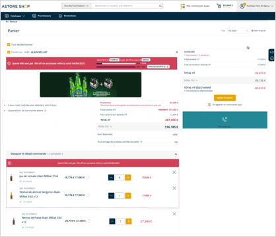Click Nectar de fraise Alain Milliat product name
This screenshot has width=276, height=237.
[42, 220]
